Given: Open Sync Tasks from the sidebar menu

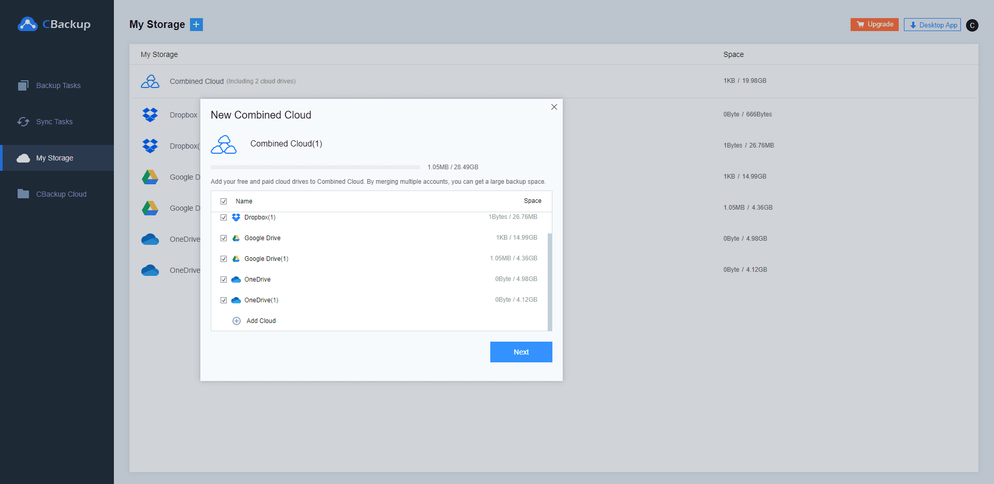Looking at the screenshot, I should click(53, 121).
